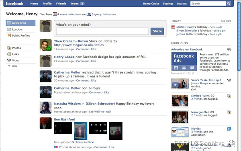Open the mcgov.co.uk riddles link
Image resolution: width=241 pixels, height=151 pixels.
pyautogui.click(x=79, y=45)
